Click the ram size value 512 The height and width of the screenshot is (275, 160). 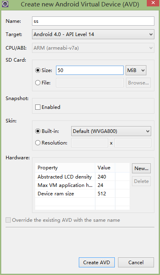pos(102,194)
